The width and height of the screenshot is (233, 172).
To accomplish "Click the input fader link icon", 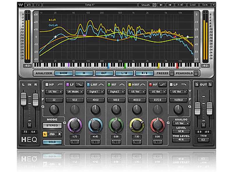I will (29, 125).
